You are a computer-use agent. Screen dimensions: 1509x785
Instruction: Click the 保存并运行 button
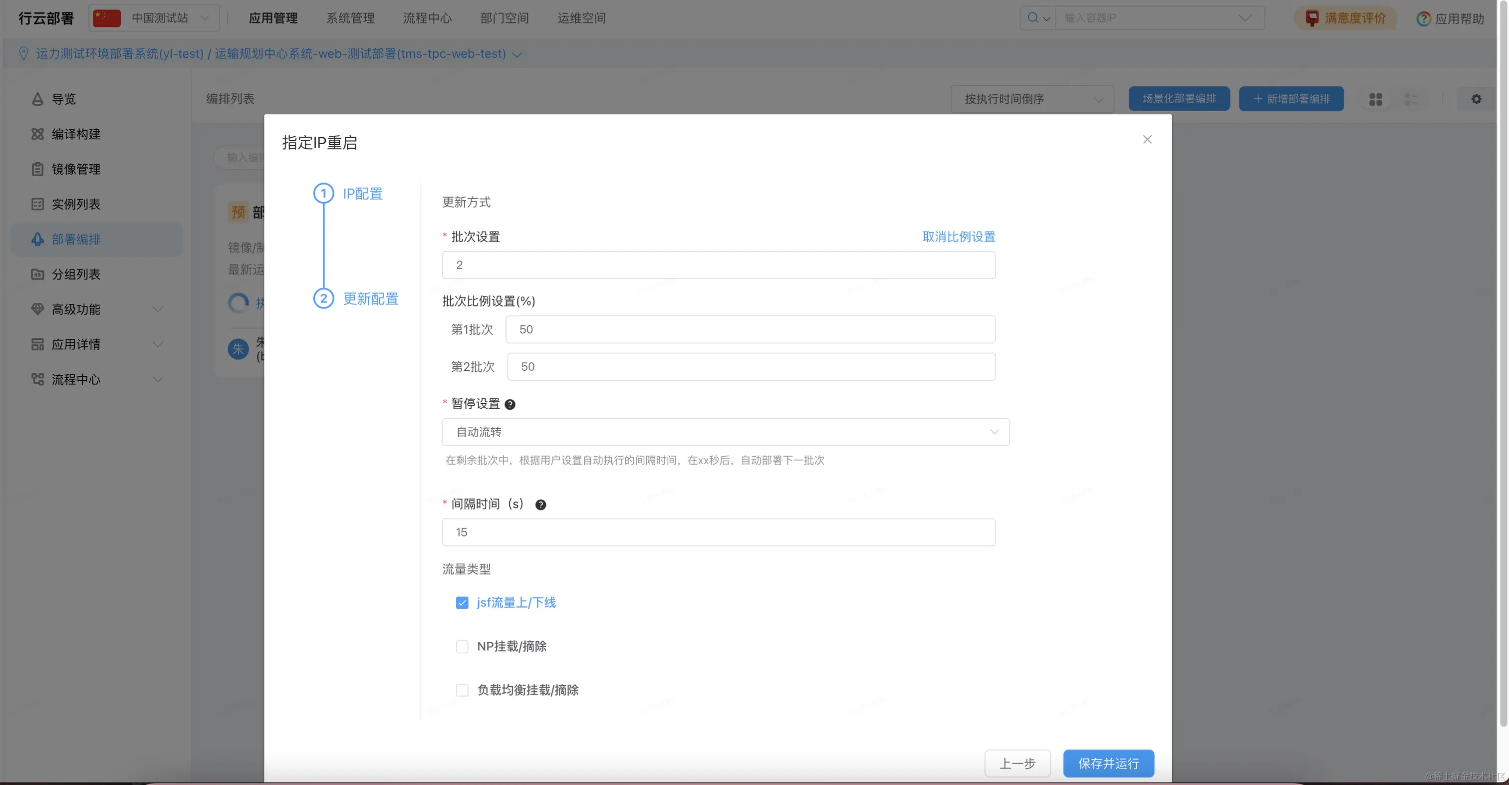pos(1108,764)
